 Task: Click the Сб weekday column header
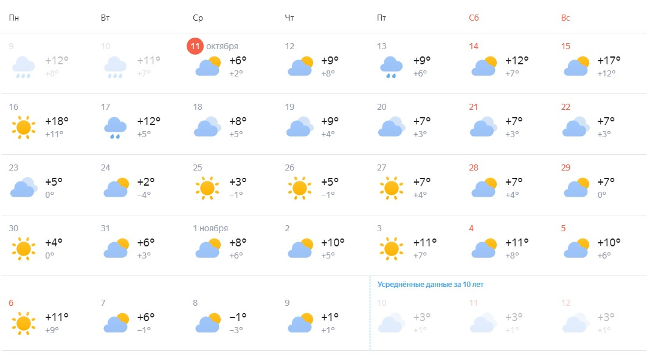click(474, 18)
